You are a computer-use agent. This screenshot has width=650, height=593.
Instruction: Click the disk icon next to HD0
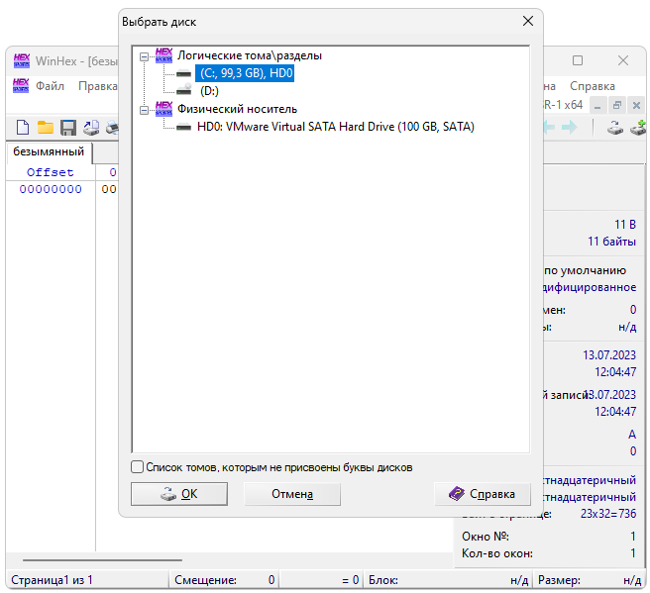183,127
